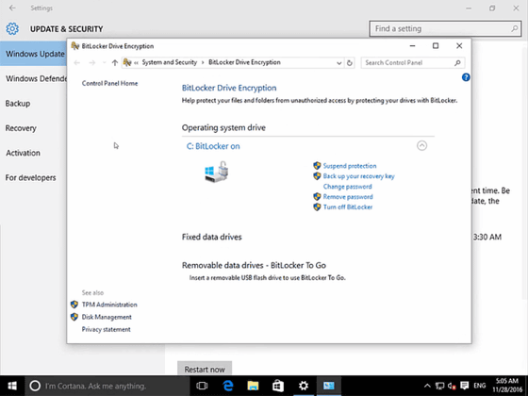Click the C: drive lock icon

[x=217, y=172]
